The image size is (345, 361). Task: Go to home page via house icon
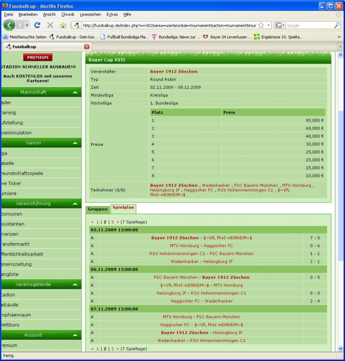(x=63, y=25)
